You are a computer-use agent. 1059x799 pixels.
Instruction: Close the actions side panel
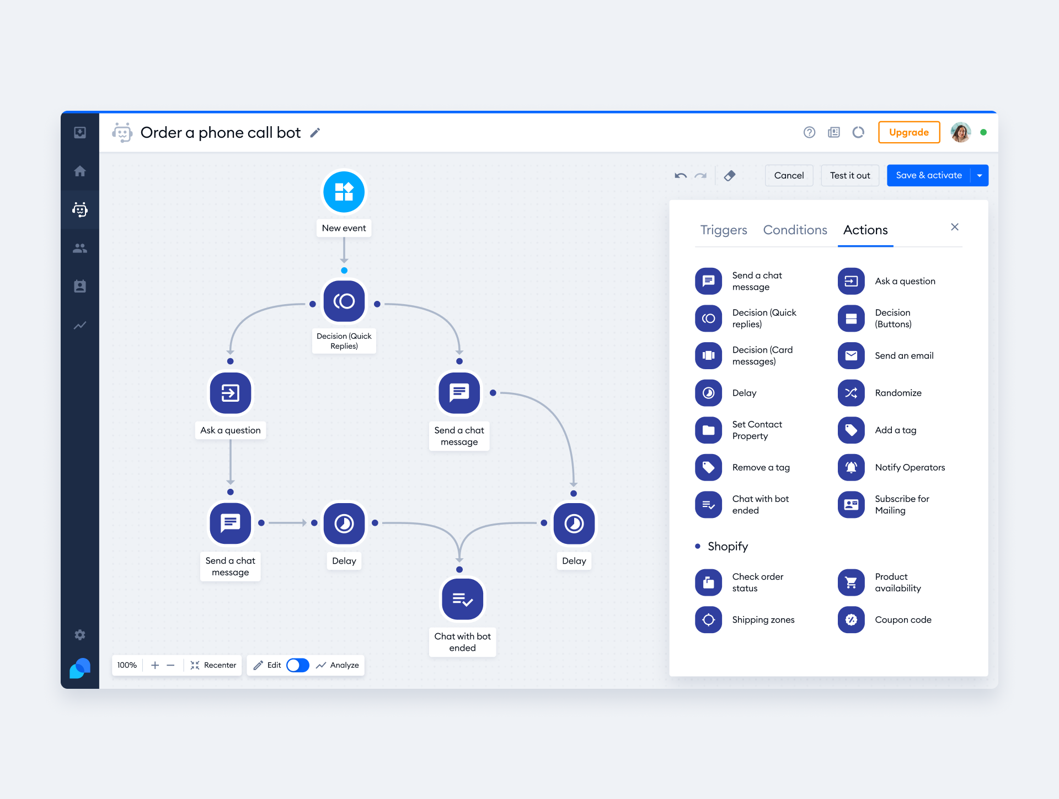pos(955,227)
